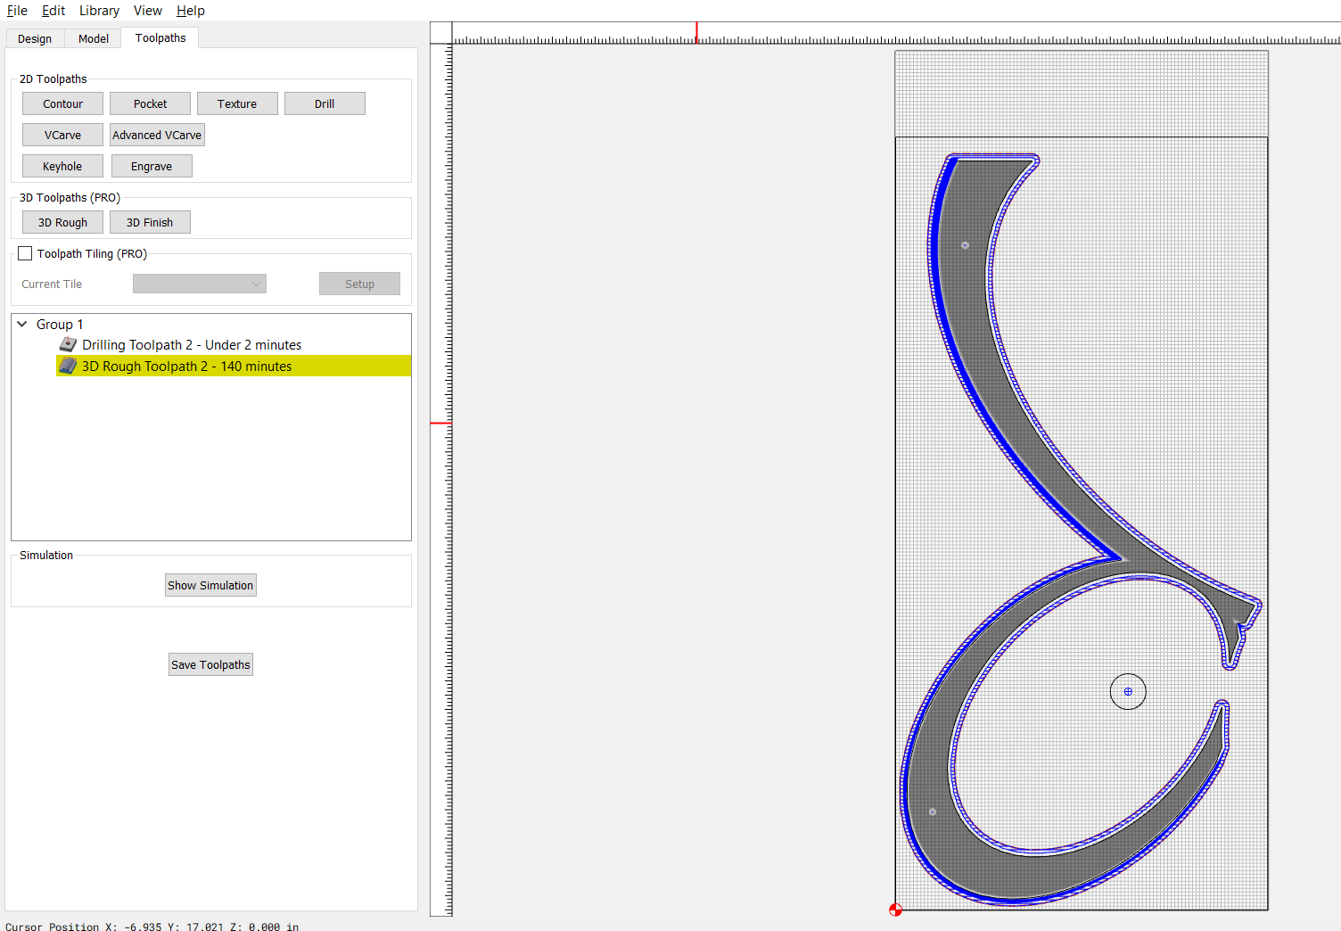Open the Help menu

point(191,11)
